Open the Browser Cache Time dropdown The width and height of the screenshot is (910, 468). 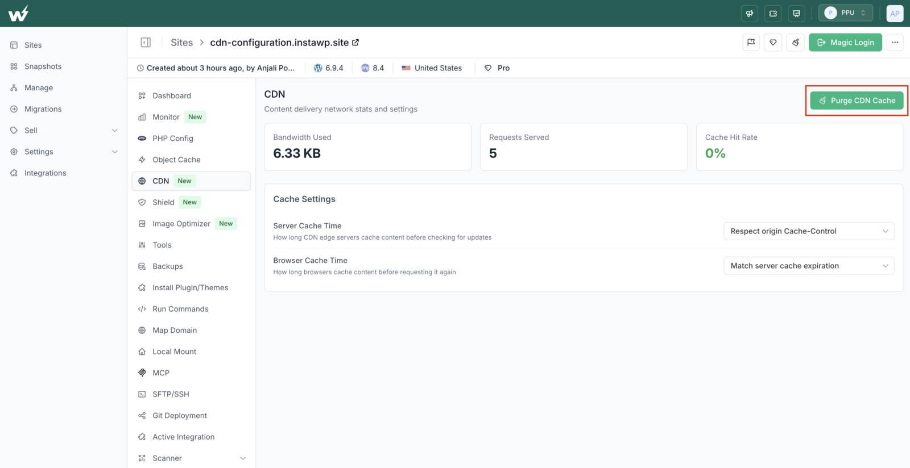tap(809, 266)
